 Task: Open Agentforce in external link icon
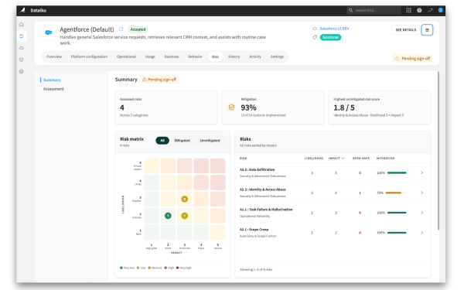[x=121, y=29]
